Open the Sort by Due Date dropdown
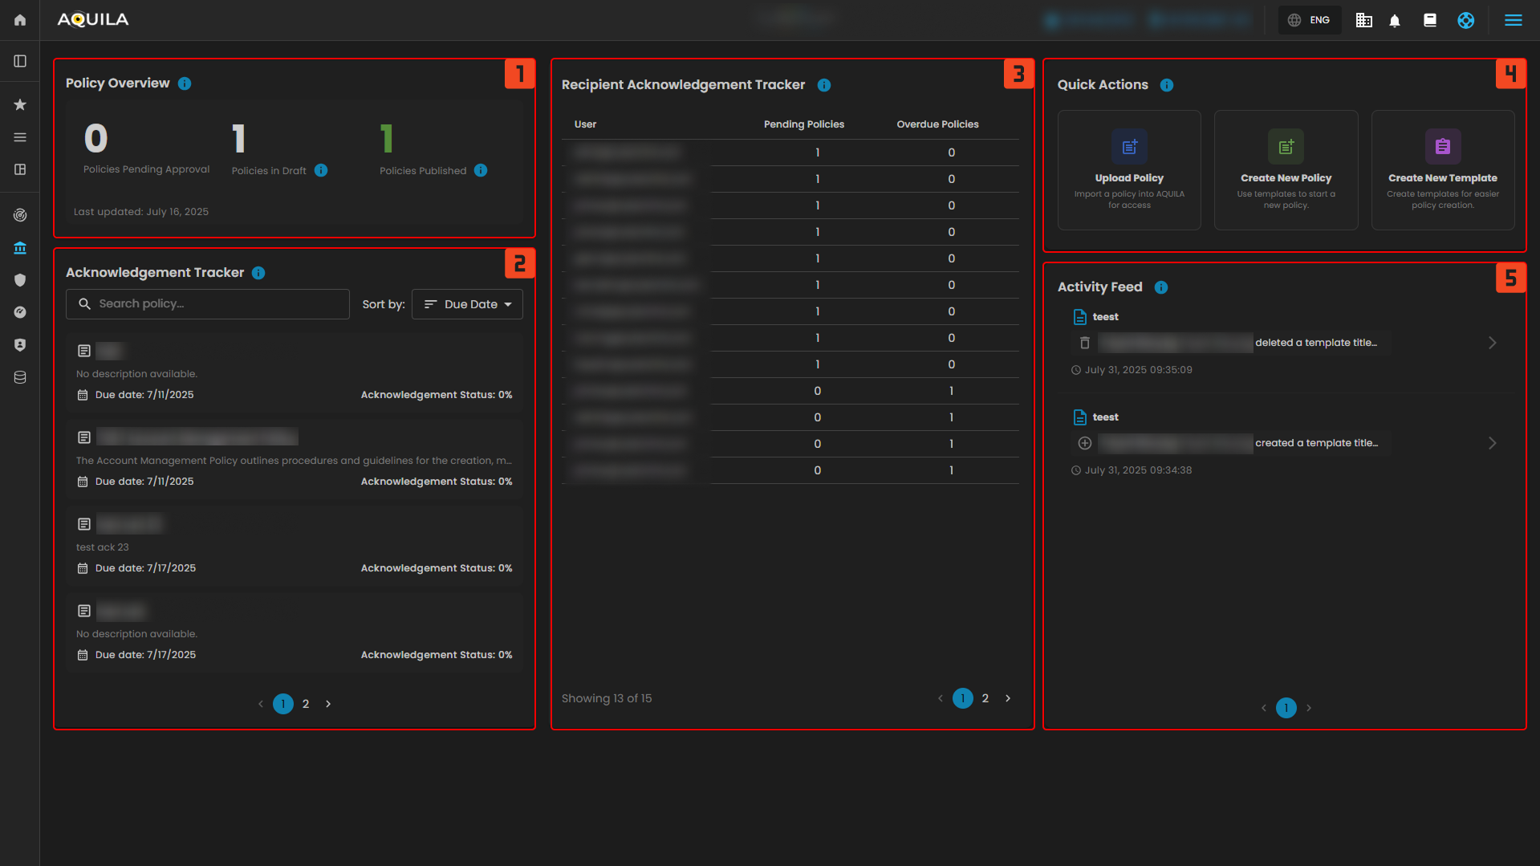The height and width of the screenshot is (866, 1540). pyautogui.click(x=467, y=304)
